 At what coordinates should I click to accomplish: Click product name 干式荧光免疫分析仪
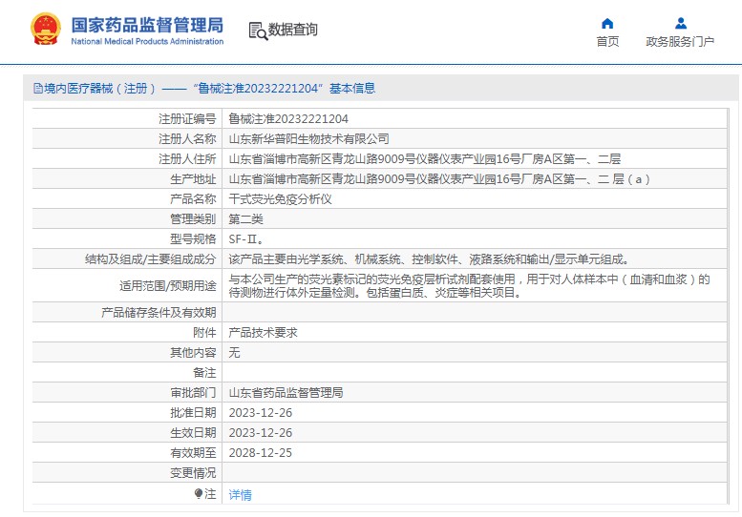pos(280,199)
